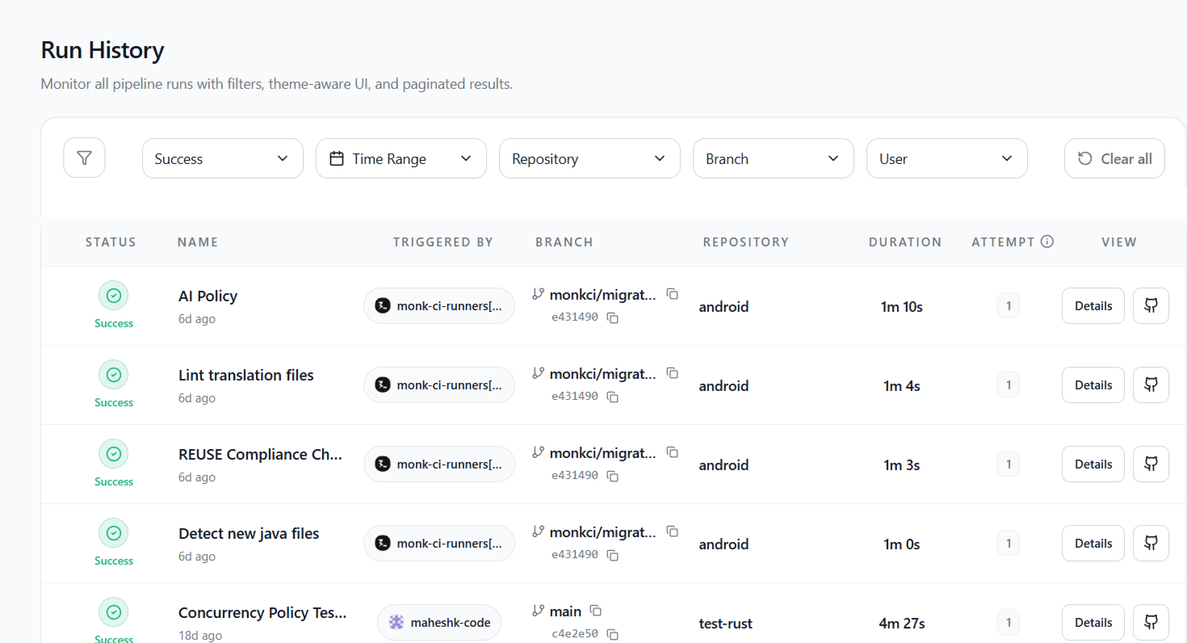
Task: Open GitHub link for Lint translation files run
Action: pos(1151,385)
